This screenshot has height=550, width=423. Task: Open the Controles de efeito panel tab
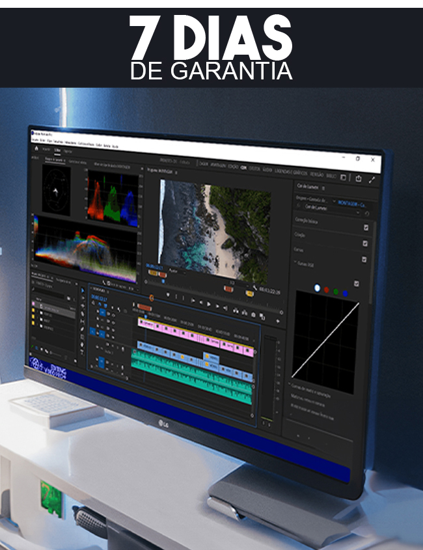(77, 161)
